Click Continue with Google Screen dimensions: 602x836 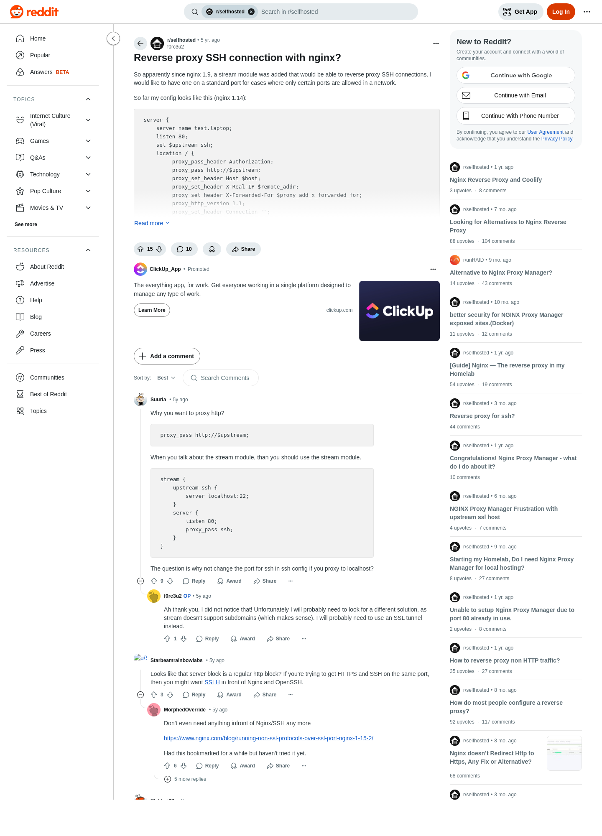coord(516,75)
